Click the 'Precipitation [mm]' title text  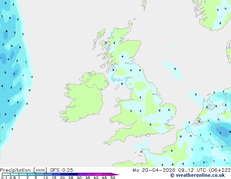(24, 170)
